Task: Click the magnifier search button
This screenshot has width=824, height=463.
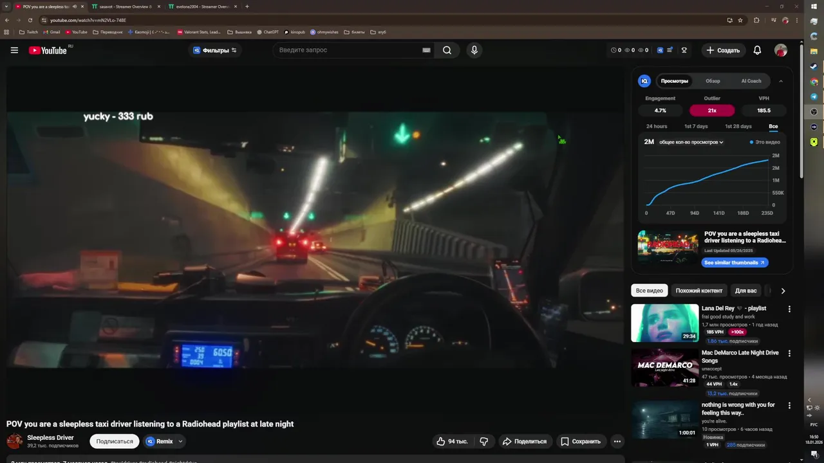Action: 447,50
